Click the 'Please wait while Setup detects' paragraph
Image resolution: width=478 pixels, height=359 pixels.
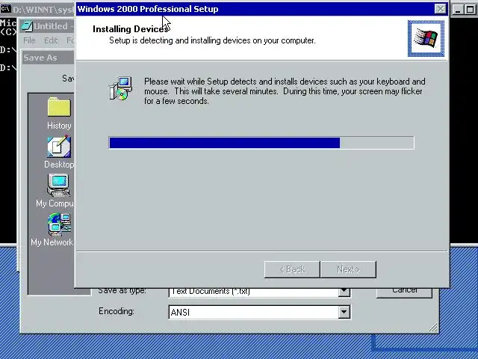click(285, 91)
